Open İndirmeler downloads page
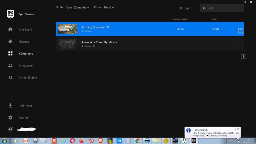 click(25, 106)
